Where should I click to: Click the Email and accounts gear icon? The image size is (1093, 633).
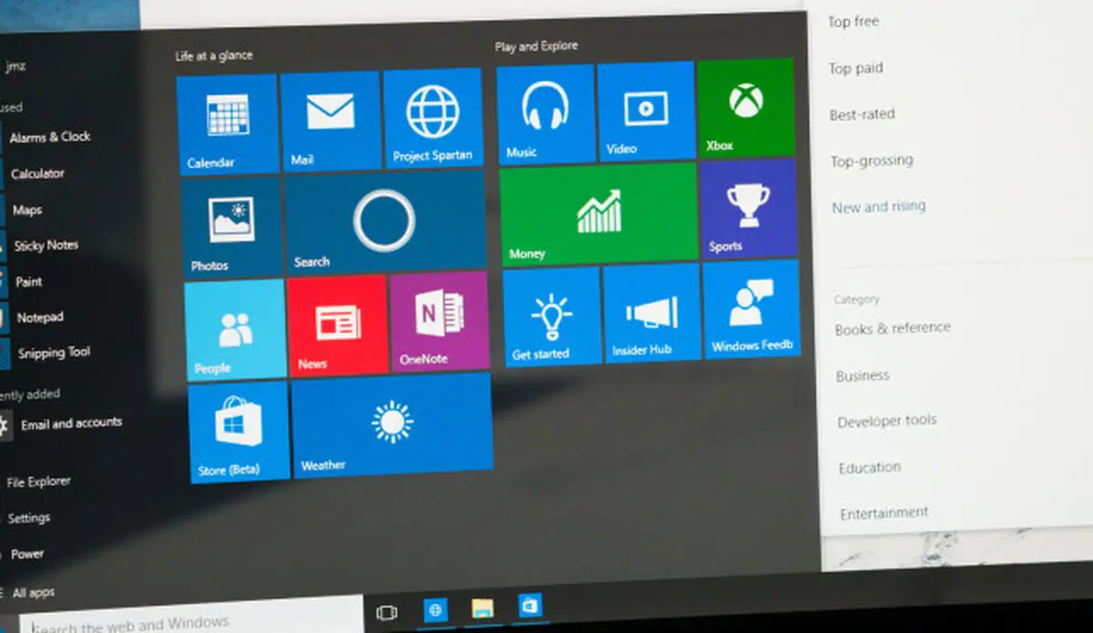coord(4,424)
